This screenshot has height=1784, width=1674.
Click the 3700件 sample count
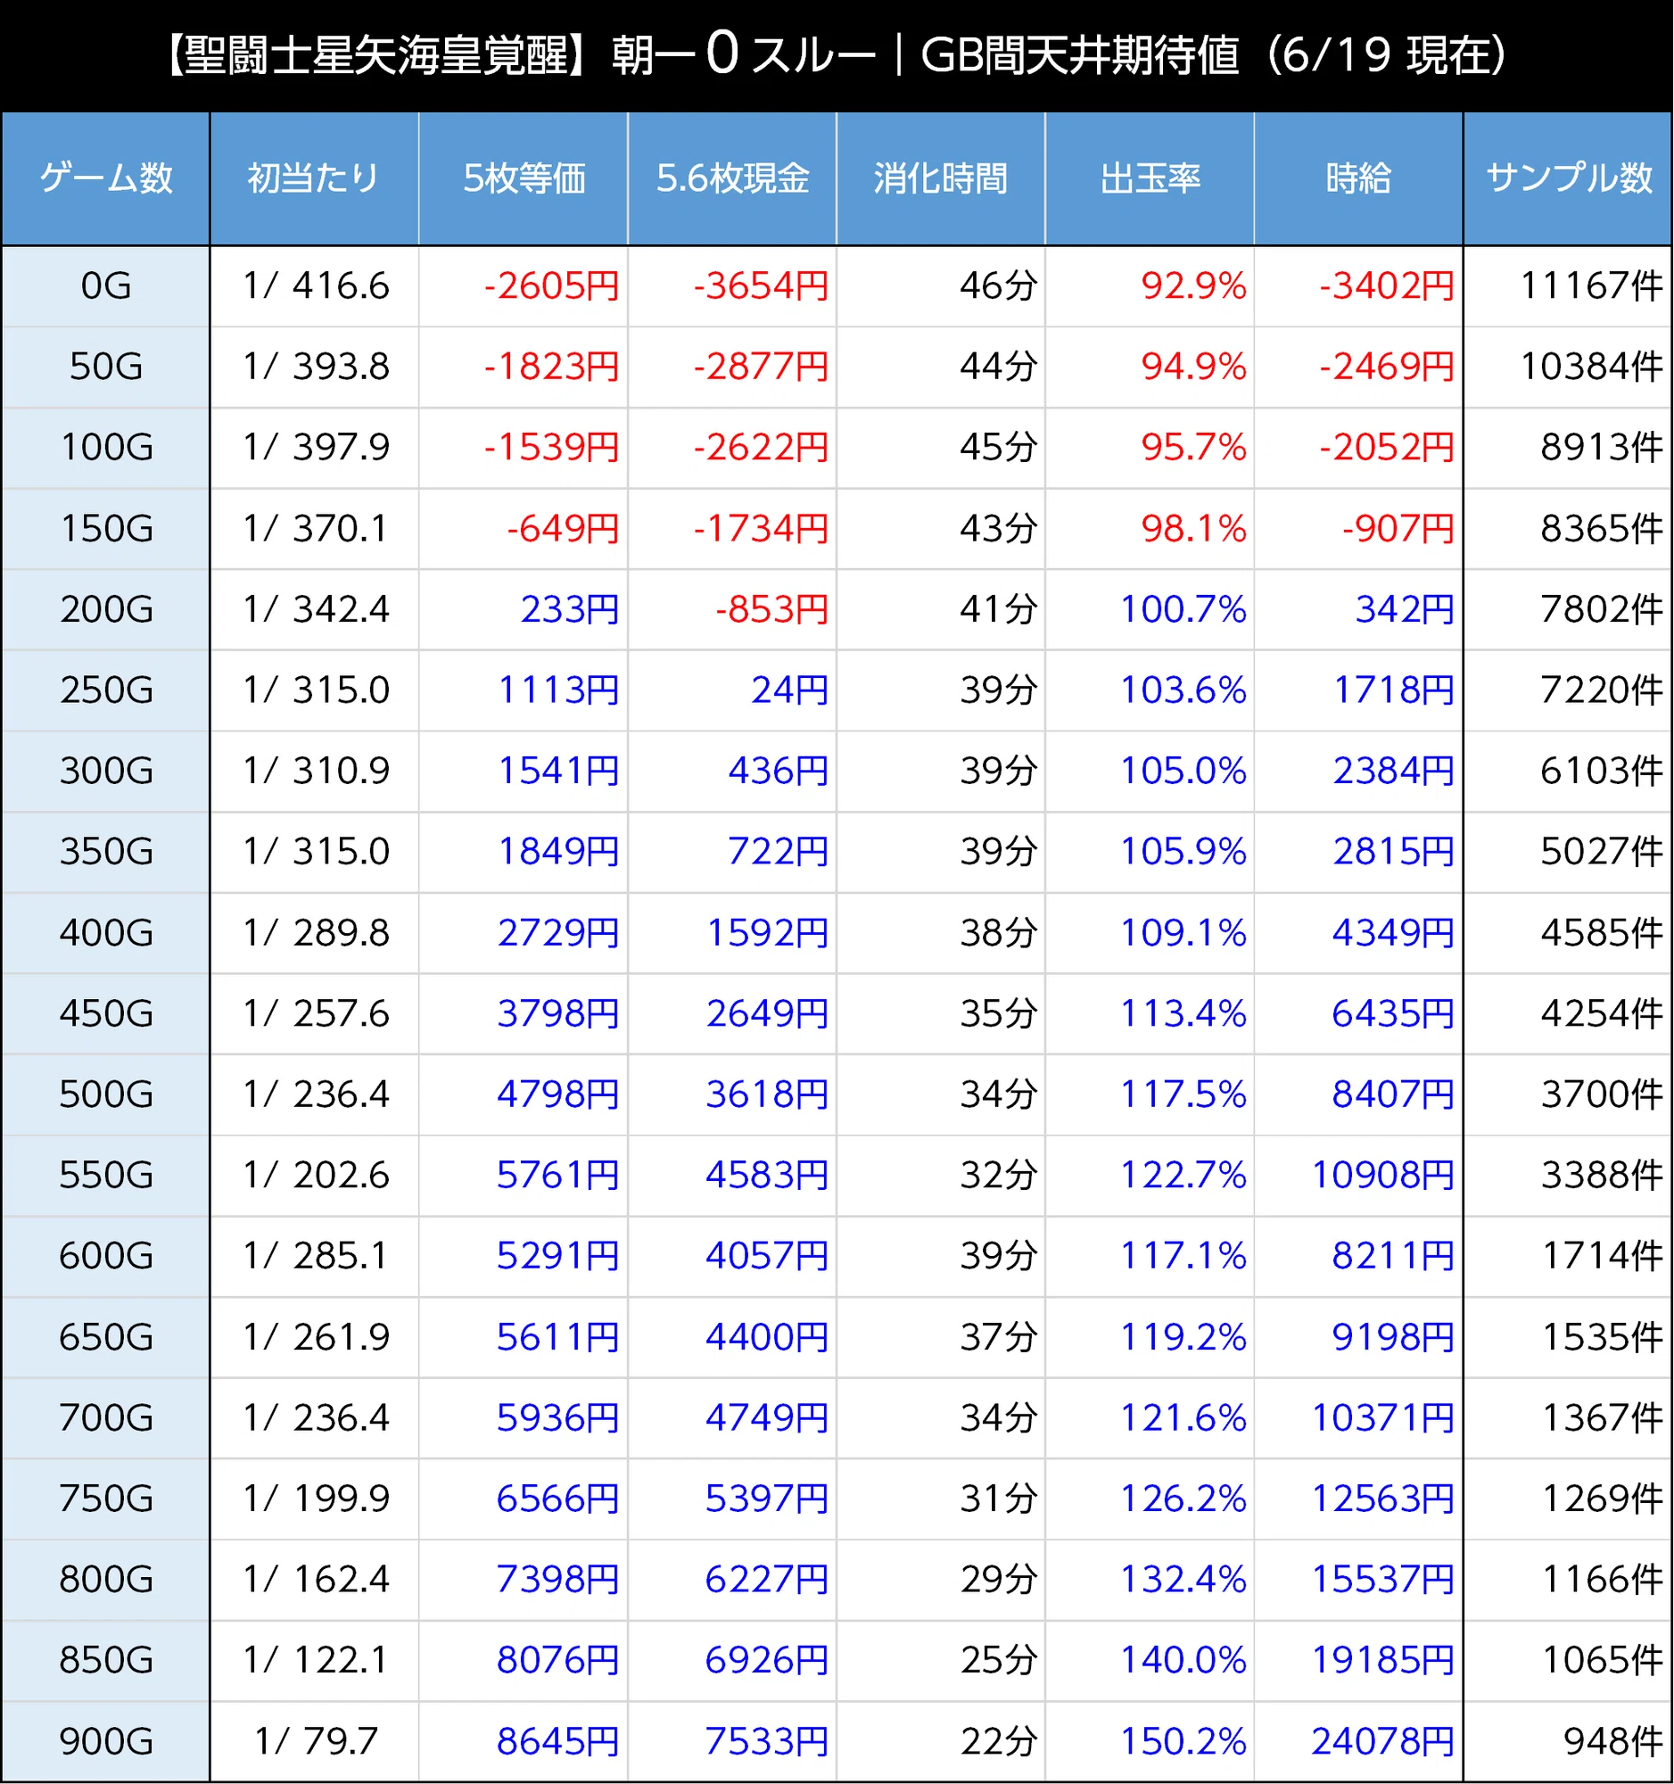[1603, 1094]
